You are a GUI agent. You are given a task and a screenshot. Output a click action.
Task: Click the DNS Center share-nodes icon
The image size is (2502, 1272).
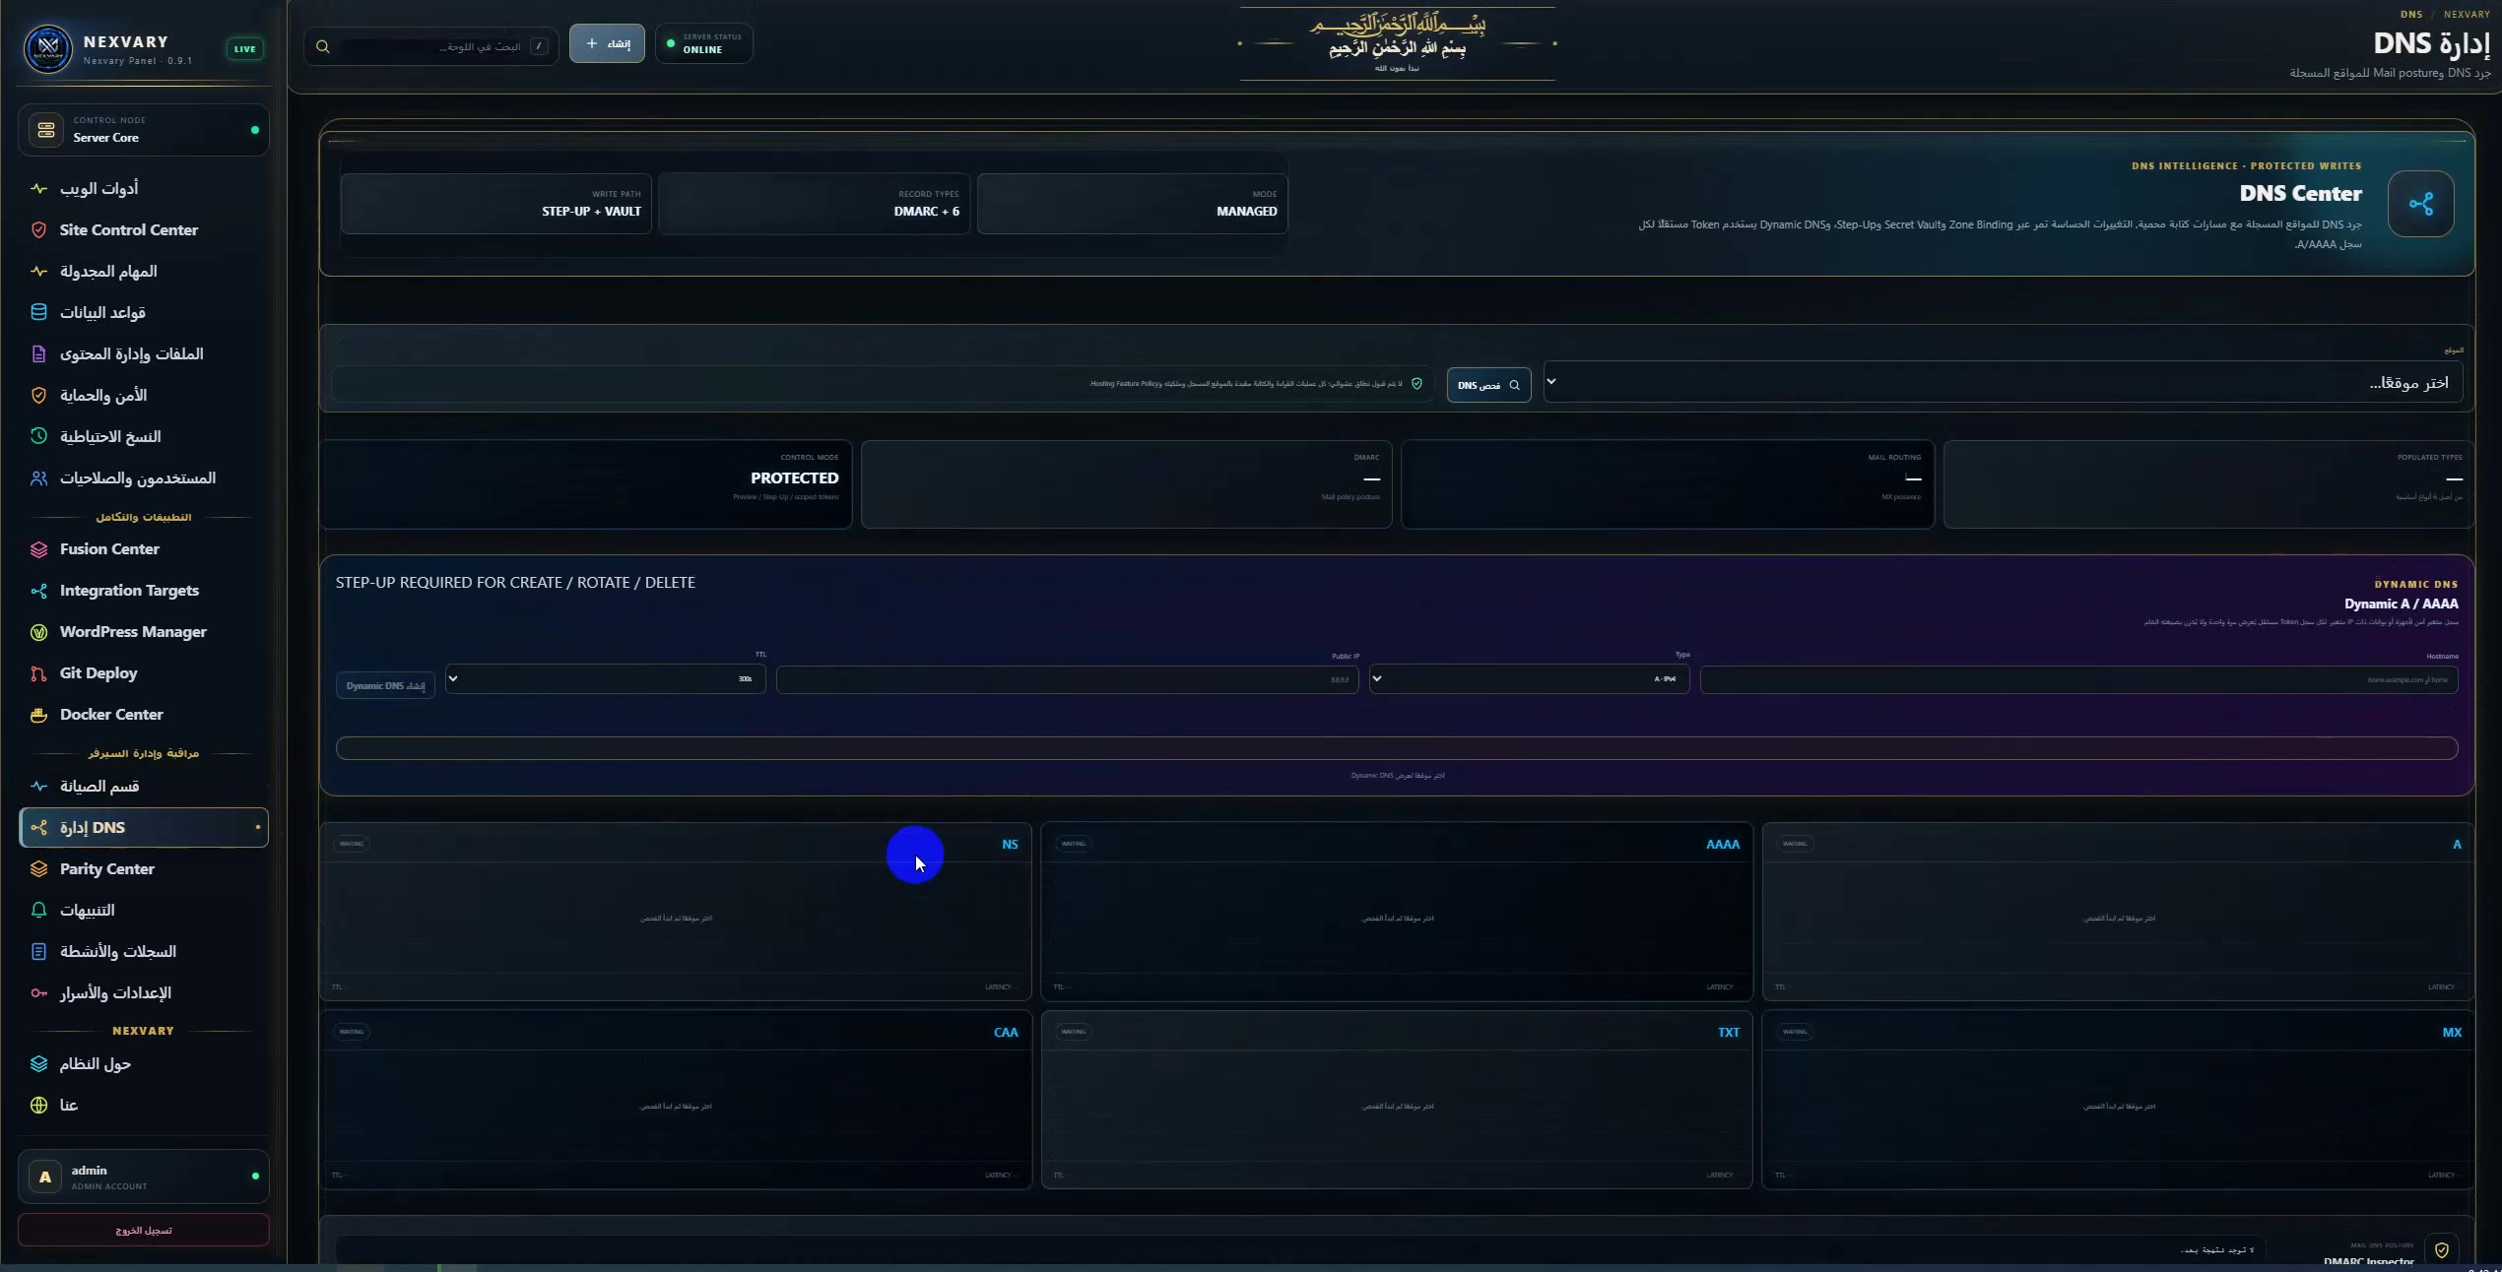[2421, 204]
